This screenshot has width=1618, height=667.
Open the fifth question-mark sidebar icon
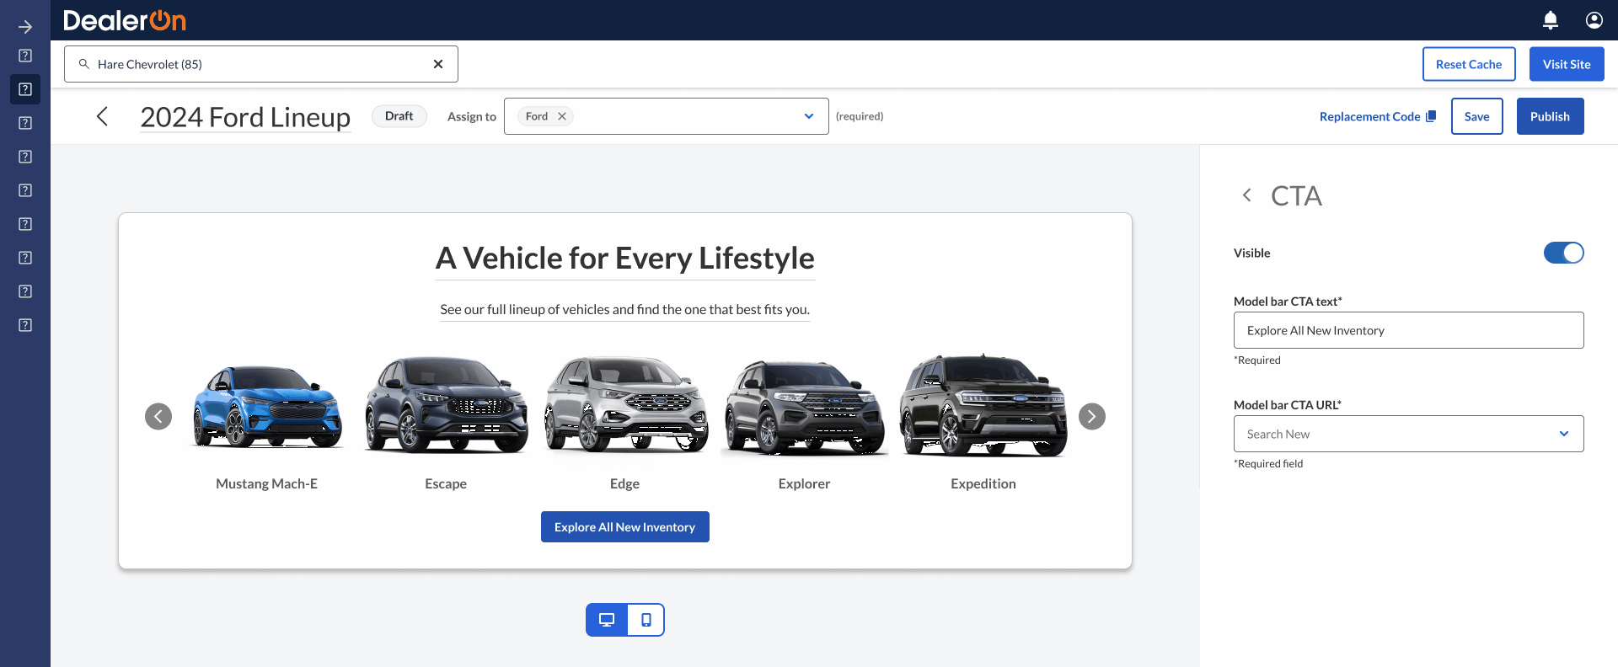[25, 190]
